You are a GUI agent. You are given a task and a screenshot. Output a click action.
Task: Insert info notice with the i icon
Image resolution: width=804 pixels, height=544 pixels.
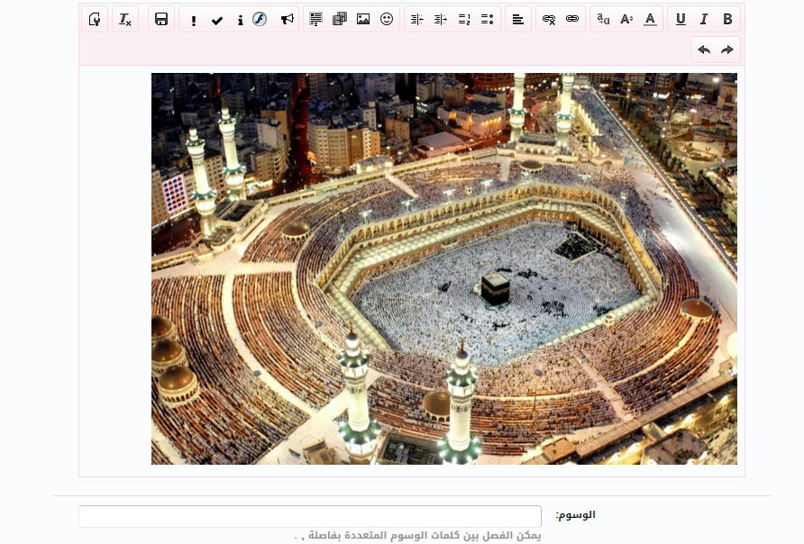[240, 20]
